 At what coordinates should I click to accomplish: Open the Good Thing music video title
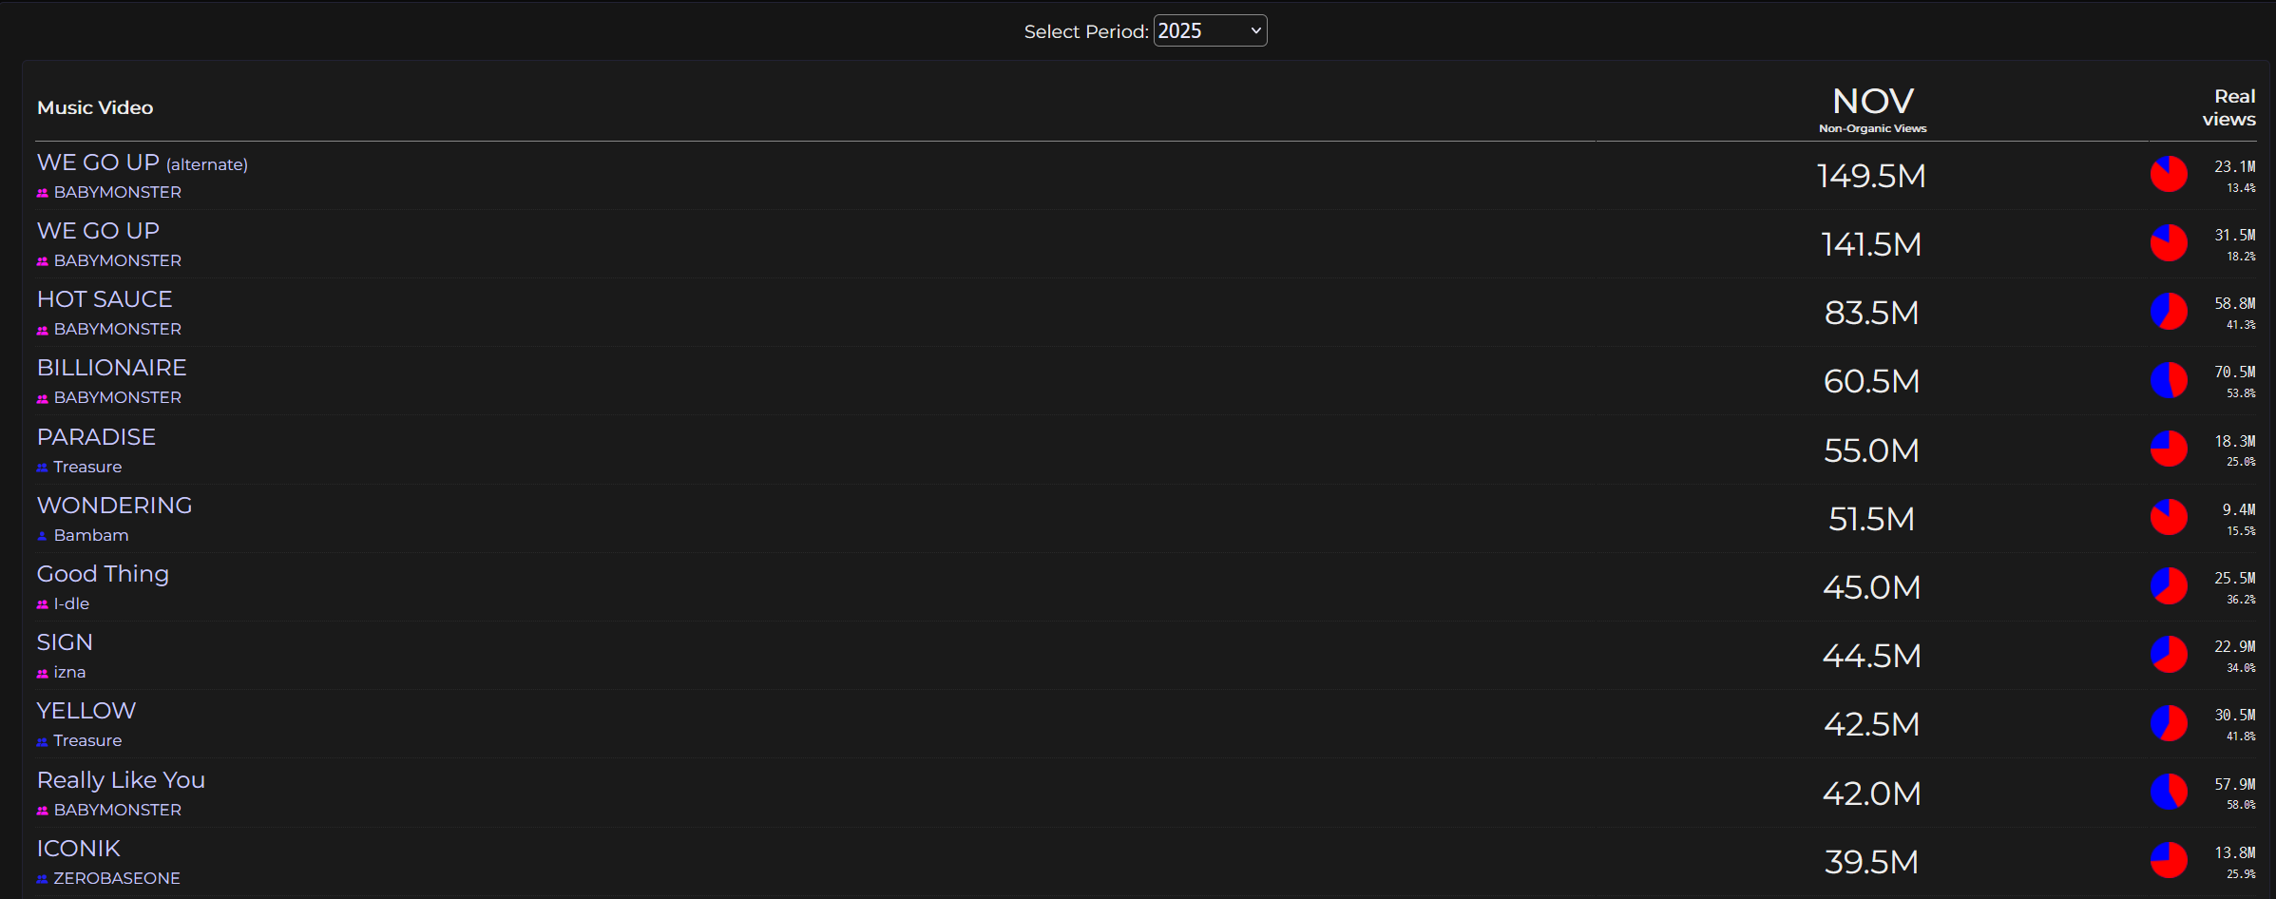coord(103,574)
